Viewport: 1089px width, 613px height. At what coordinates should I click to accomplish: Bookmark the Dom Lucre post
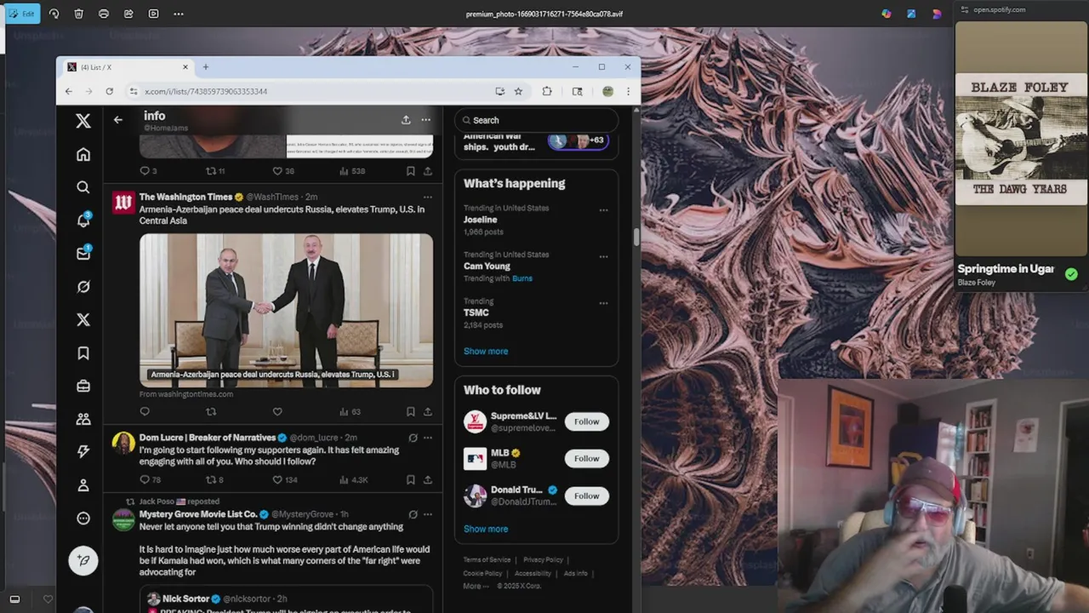(x=410, y=480)
